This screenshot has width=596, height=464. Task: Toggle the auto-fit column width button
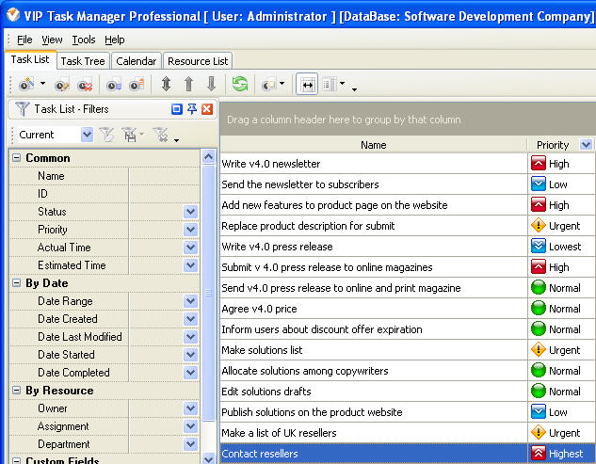coord(307,84)
